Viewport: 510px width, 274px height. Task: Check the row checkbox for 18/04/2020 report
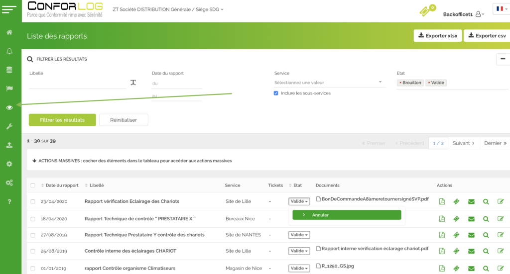pos(33,218)
